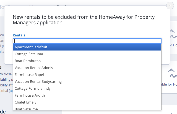
Task: Close the modal dialog with X
Action: pos(170,6)
